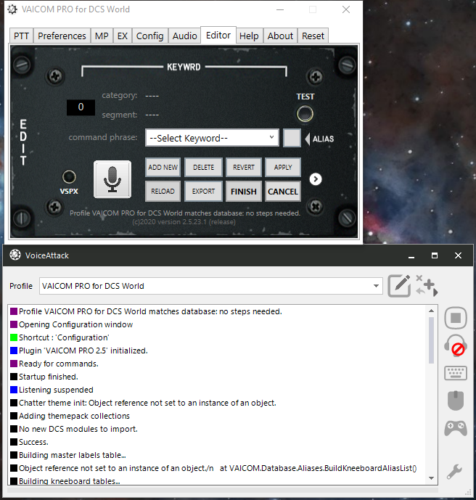This screenshot has height=500, width=476.
Task: Switch to the EX tab
Action: pos(123,36)
